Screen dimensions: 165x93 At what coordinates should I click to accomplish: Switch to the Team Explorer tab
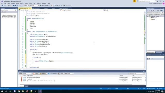point(159,52)
